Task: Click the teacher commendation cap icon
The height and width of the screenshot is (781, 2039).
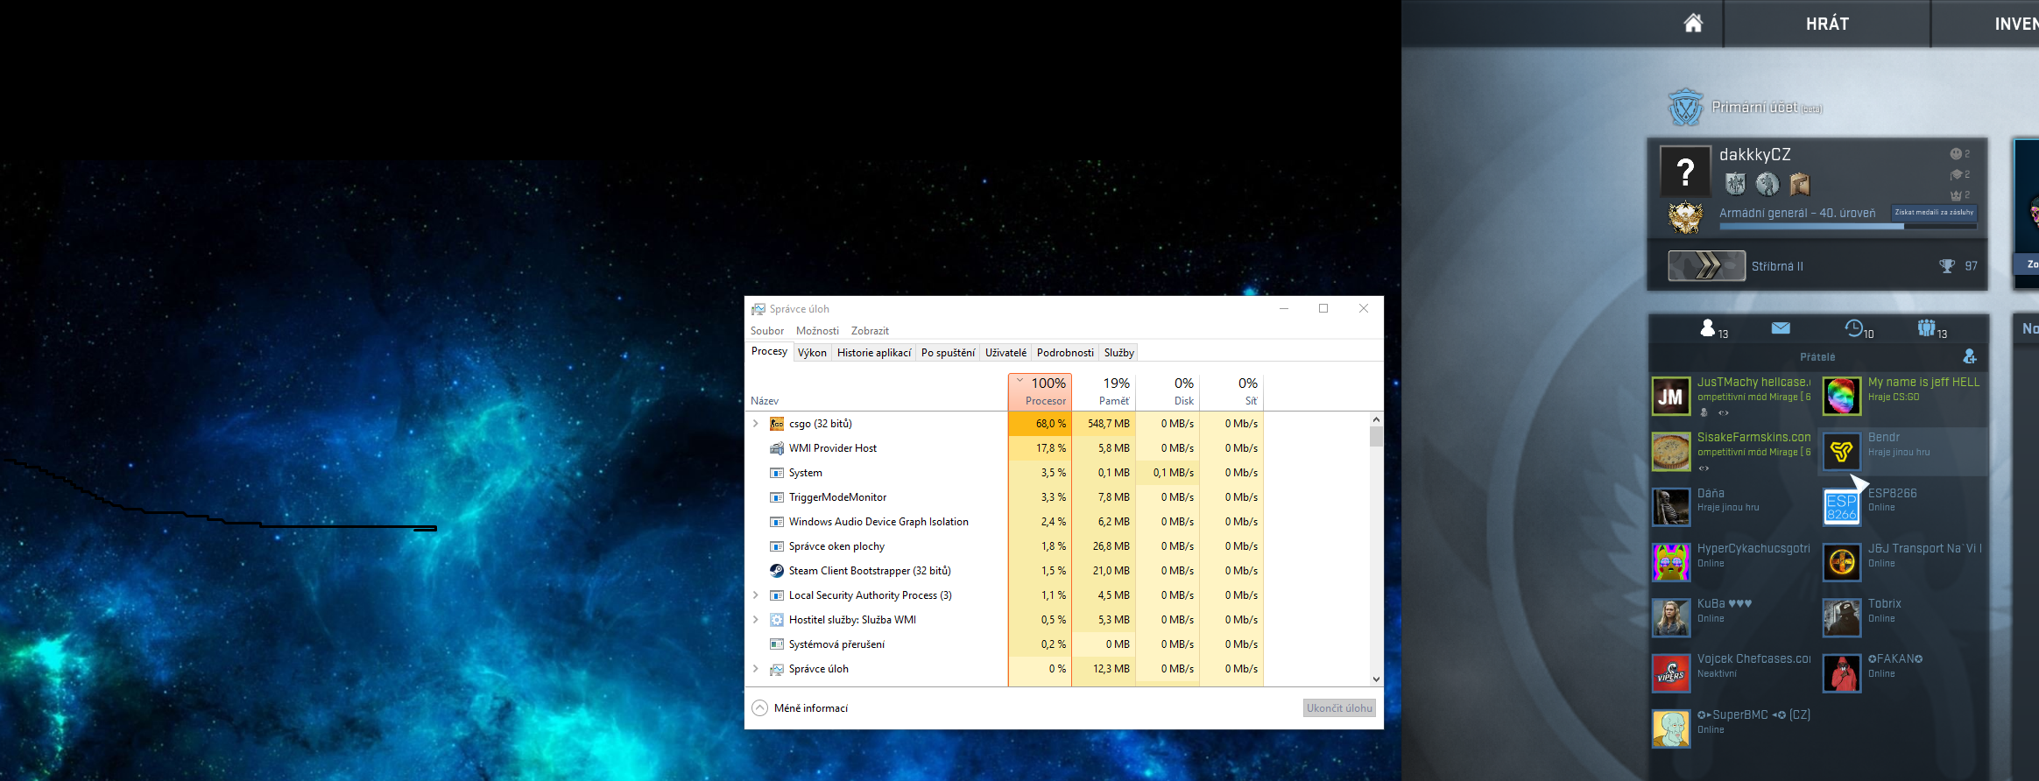Action: (x=1956, y=175)
